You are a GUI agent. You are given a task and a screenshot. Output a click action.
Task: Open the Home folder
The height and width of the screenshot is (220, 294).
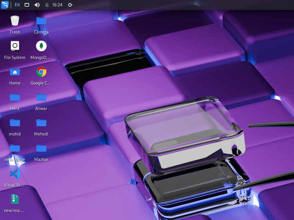15,72
